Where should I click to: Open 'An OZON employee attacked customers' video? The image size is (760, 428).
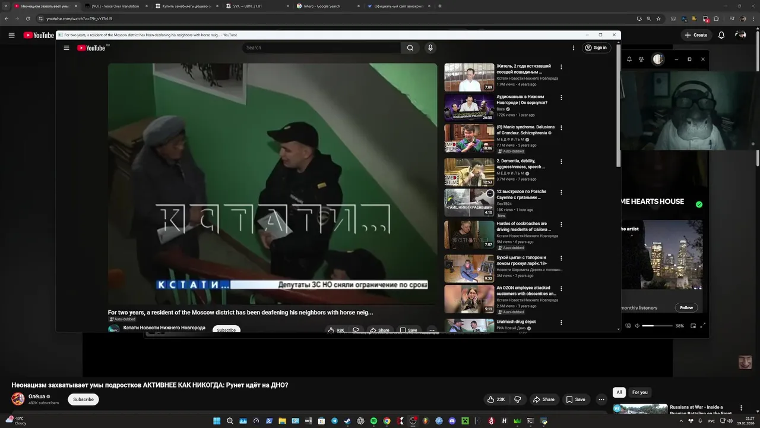click(x=526, y=291)
